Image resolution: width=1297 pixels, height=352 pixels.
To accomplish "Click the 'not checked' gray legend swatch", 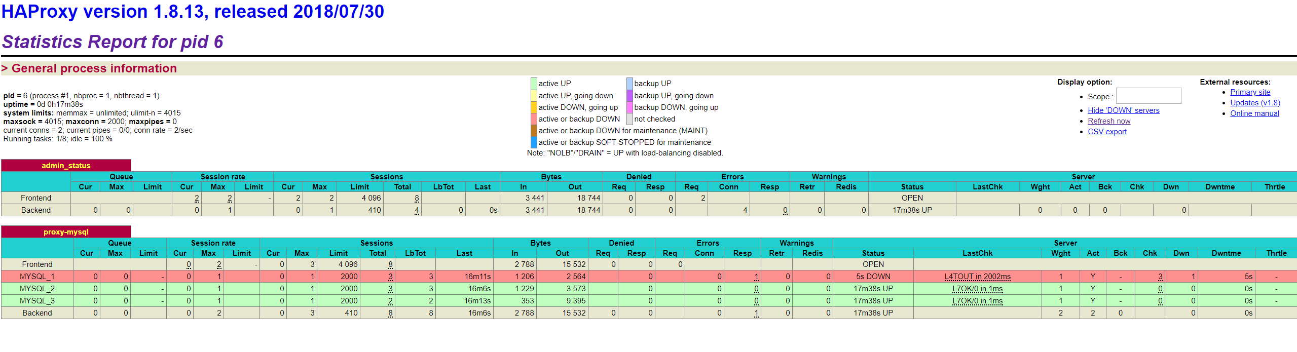I will click(x=629, y=119).
